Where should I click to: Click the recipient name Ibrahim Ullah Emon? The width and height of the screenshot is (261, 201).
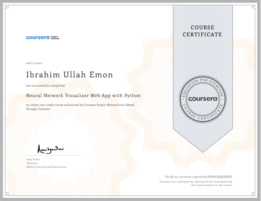click(x=69, y=74)
